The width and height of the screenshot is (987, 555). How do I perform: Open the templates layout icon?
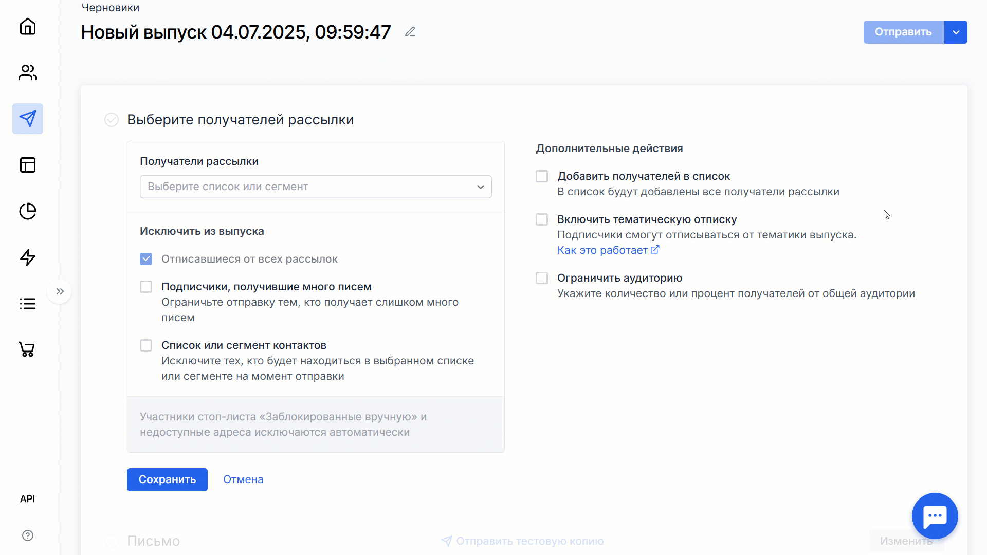click(x=28, y=165)
